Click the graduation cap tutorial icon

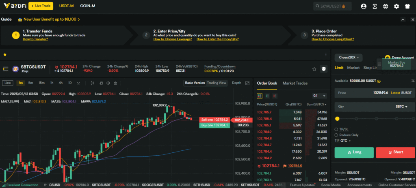324,69
